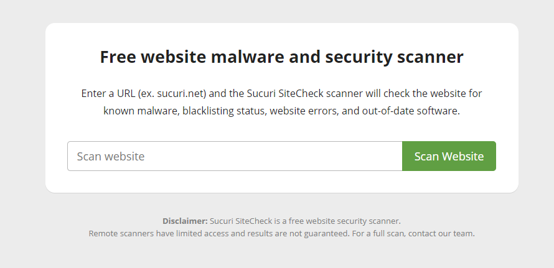Image resolution: width=554 pixels, height=268 pixels.
Task: Click the 'known malware' phrase
Action: 141,111
